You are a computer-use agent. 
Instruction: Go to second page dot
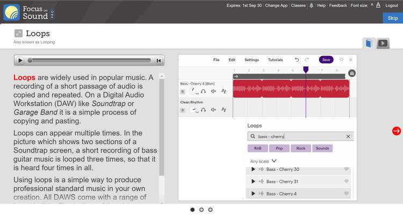click(x=201, y=210)
